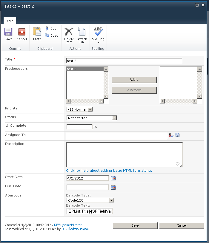The width and height of the screenshot is (209, 243).
Task: Open the address book Browse icon
Action: point(177,135)
